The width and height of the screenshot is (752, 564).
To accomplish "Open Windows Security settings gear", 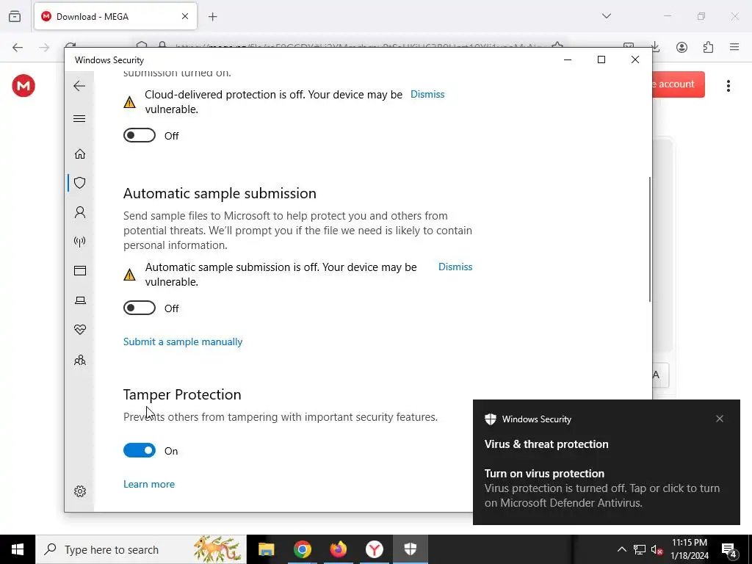I will [79, 491].
